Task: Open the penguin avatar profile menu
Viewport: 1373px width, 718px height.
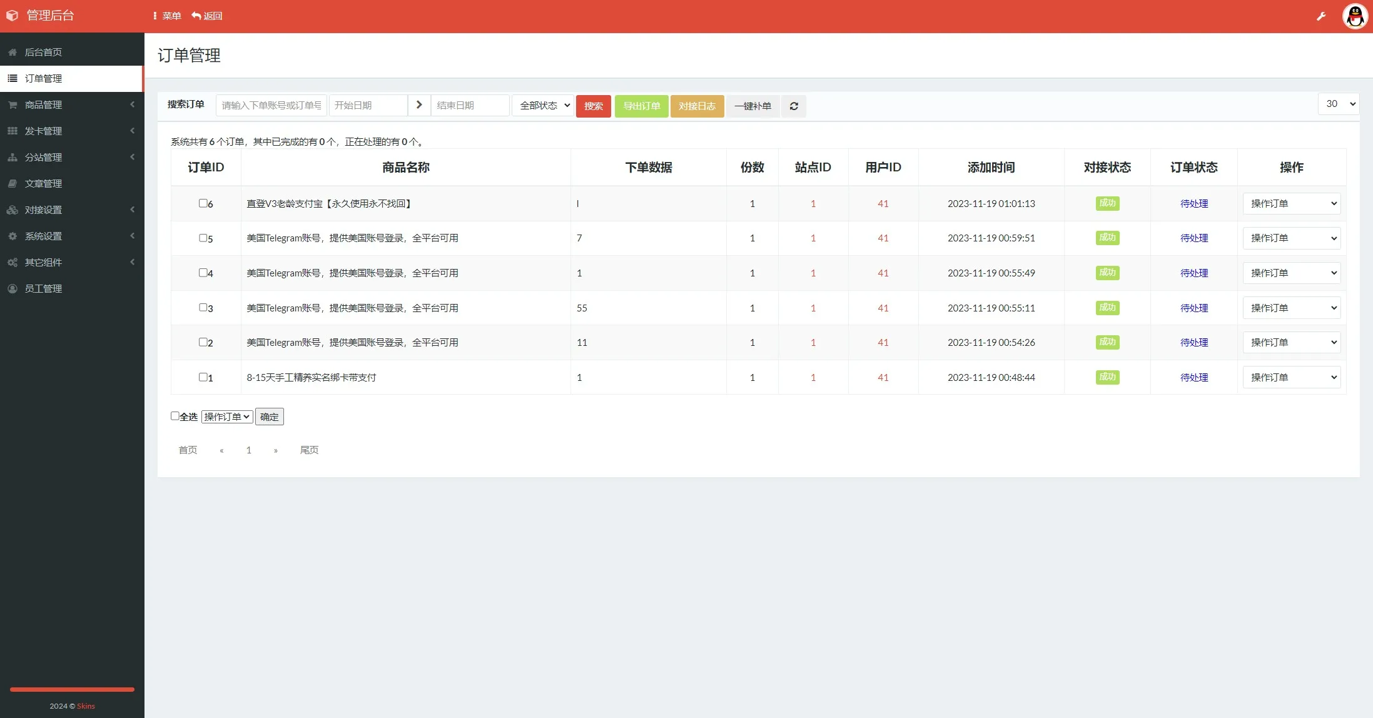Action: pyautogui.click(x=1355, y=16)
